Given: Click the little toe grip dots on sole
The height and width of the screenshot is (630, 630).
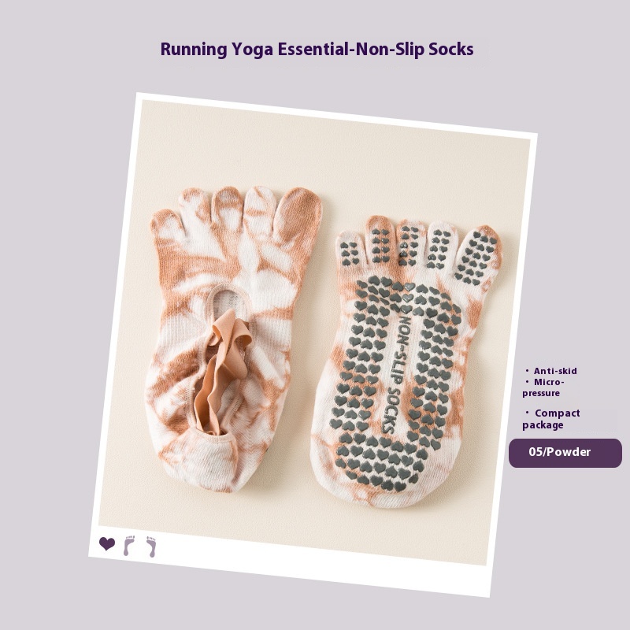Looking at the screenshot, I should 349,254.
